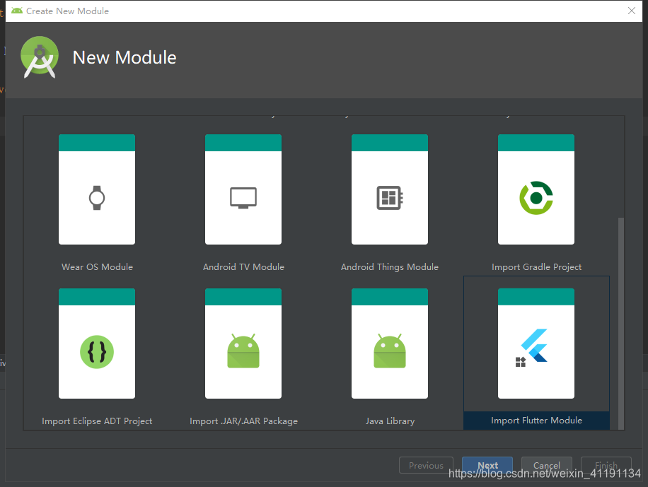Click the Import Gradle Project label
This screenshot has height=487, width=648.
(536, 267)
